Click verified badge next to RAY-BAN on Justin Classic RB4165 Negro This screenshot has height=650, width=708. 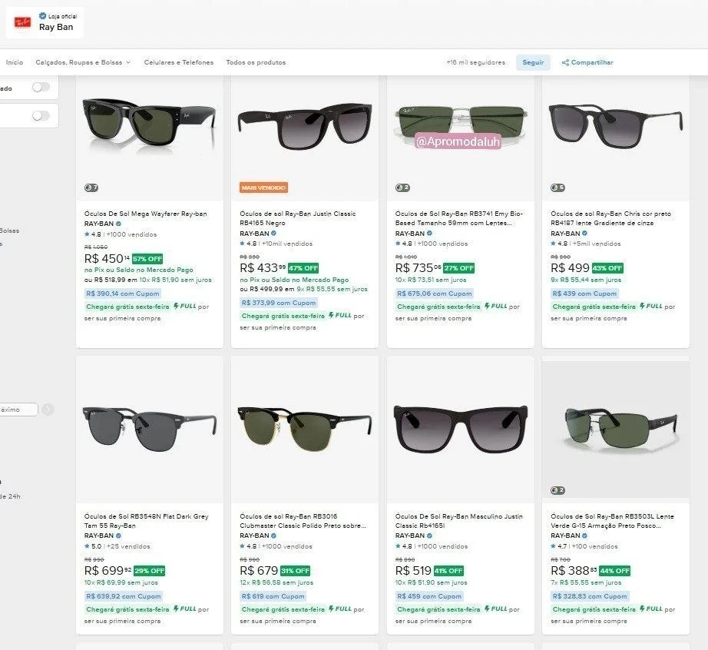(x=273, y=233)
